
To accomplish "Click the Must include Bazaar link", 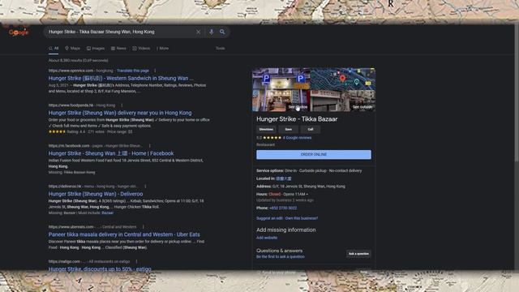I will tap(107, 213).
